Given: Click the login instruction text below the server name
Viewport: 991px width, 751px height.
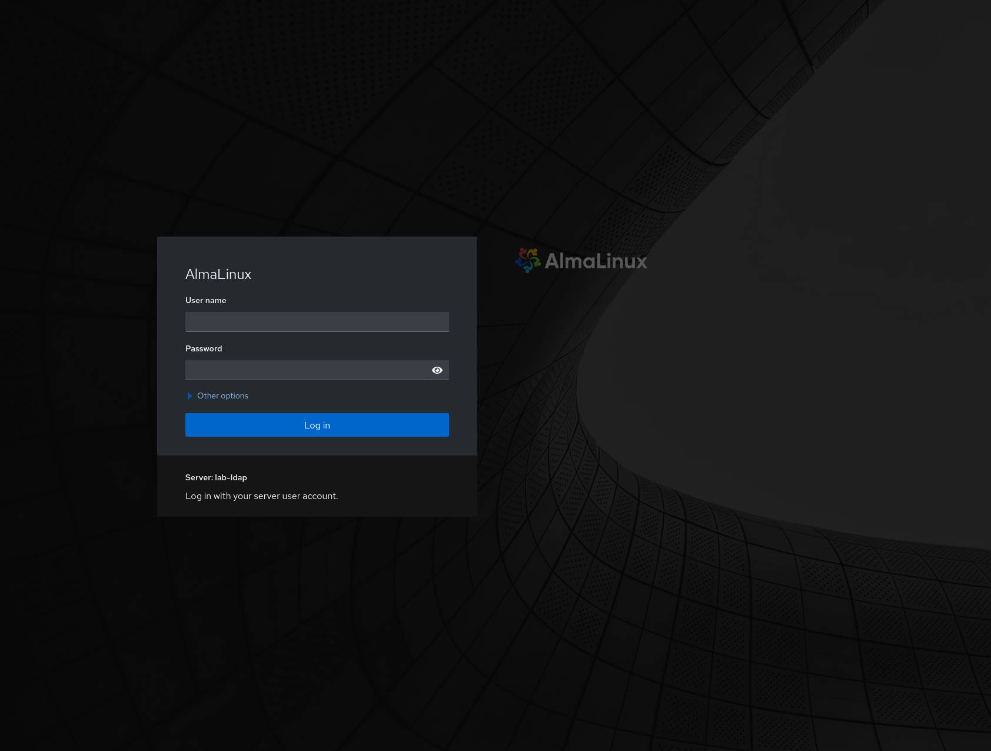Looking at the screenshot, I should [x=261, y=496].
